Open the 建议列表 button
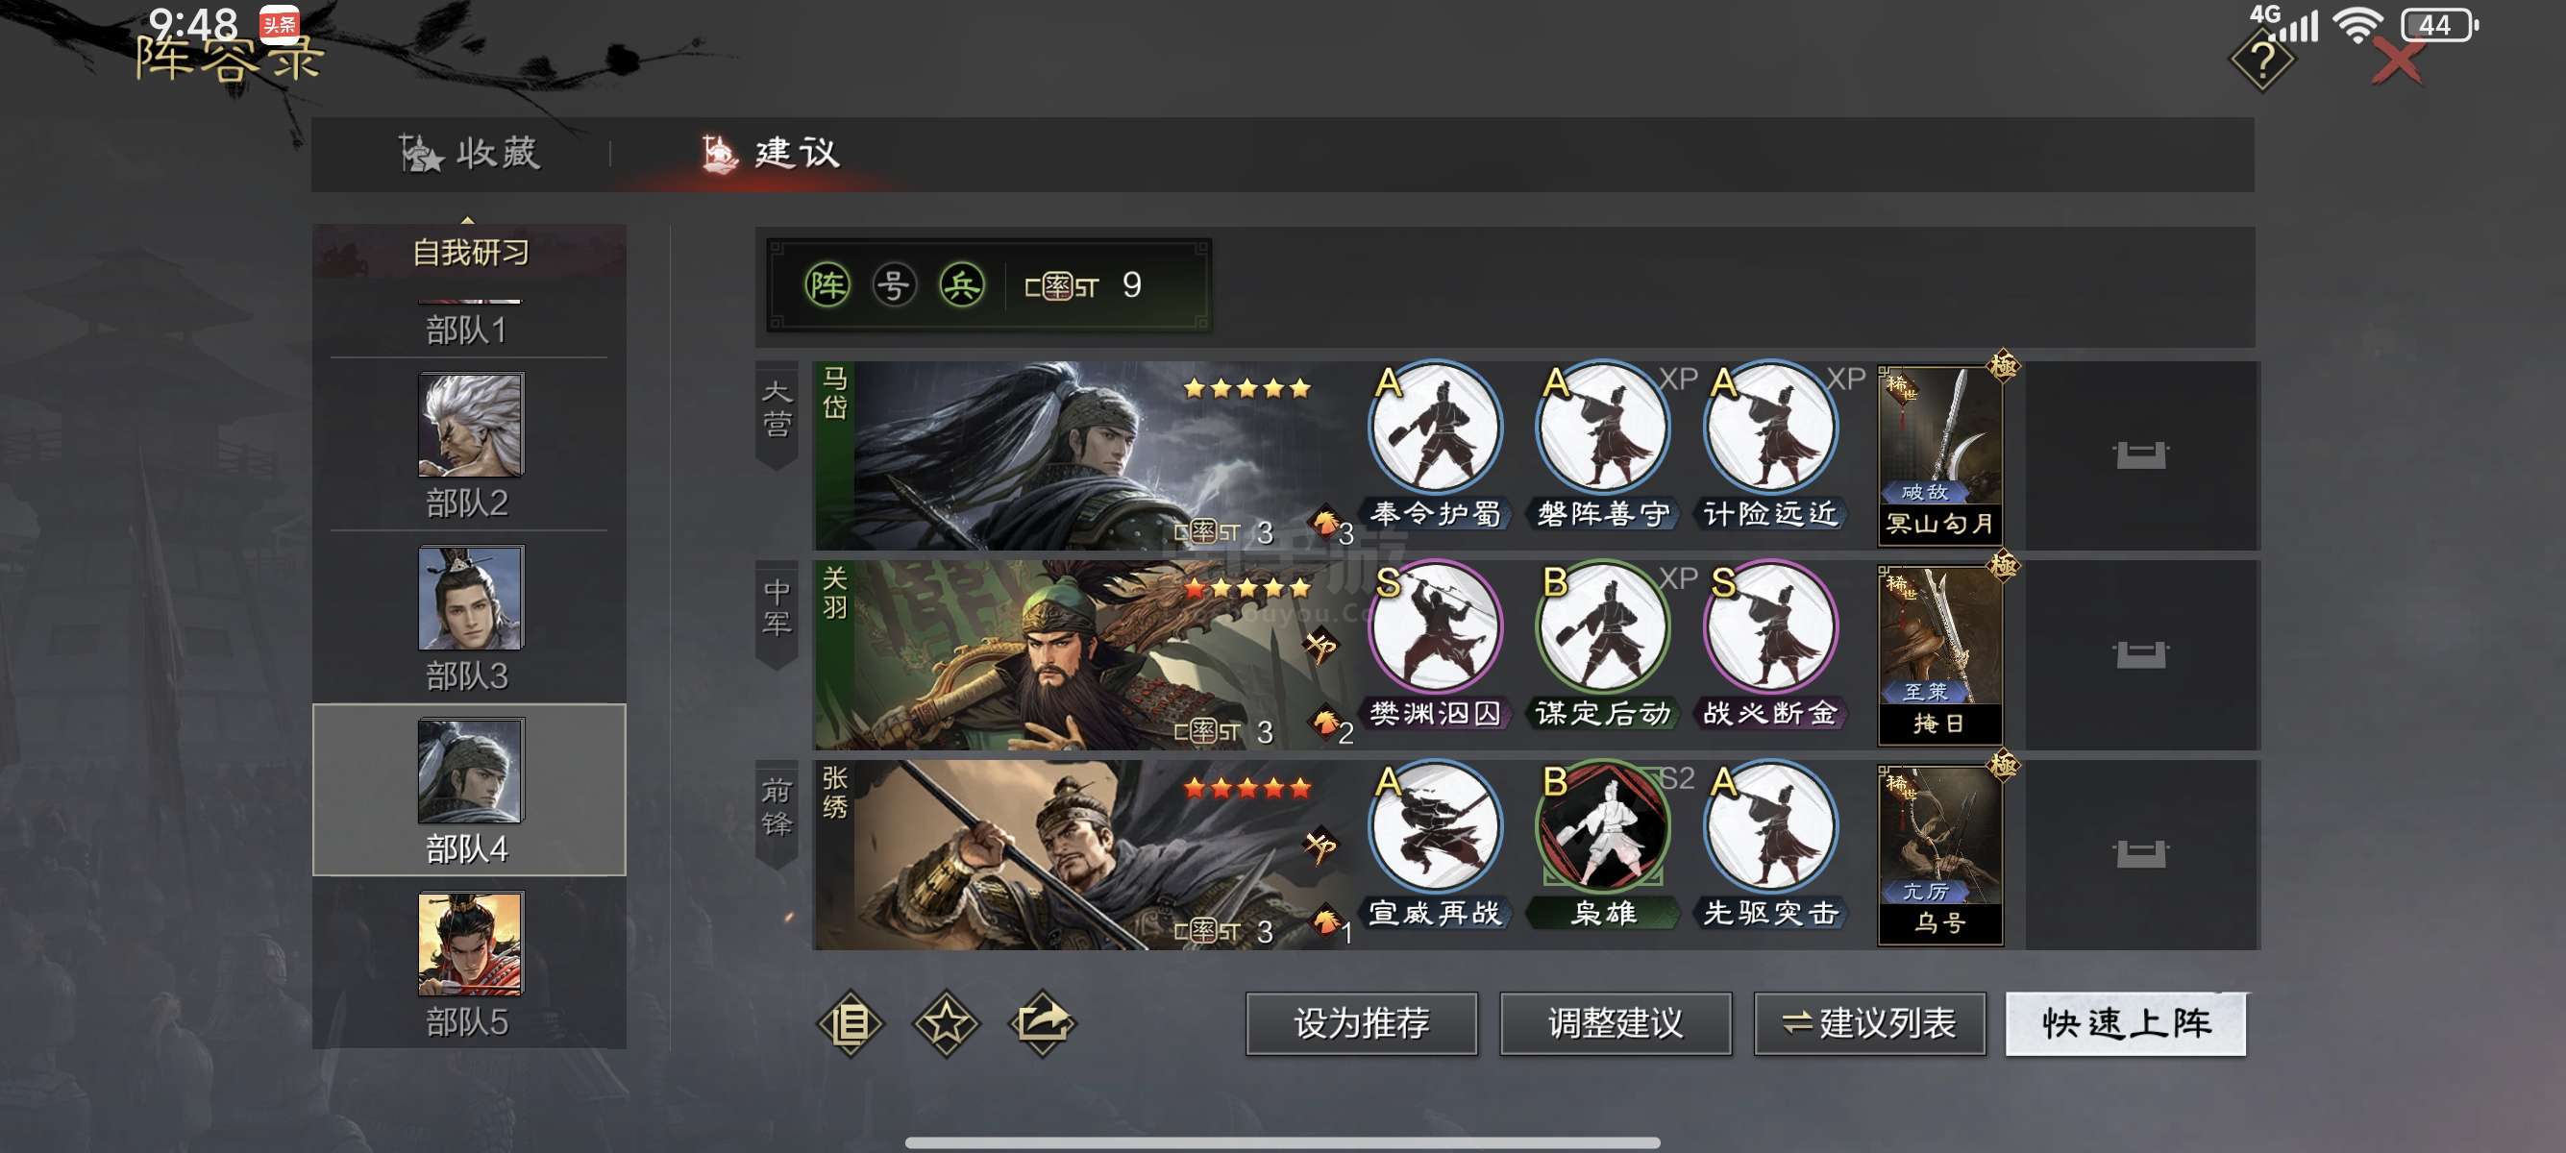Screen dimensions: 2566x1153 pyautogui.click(x=1869, y=1023)
